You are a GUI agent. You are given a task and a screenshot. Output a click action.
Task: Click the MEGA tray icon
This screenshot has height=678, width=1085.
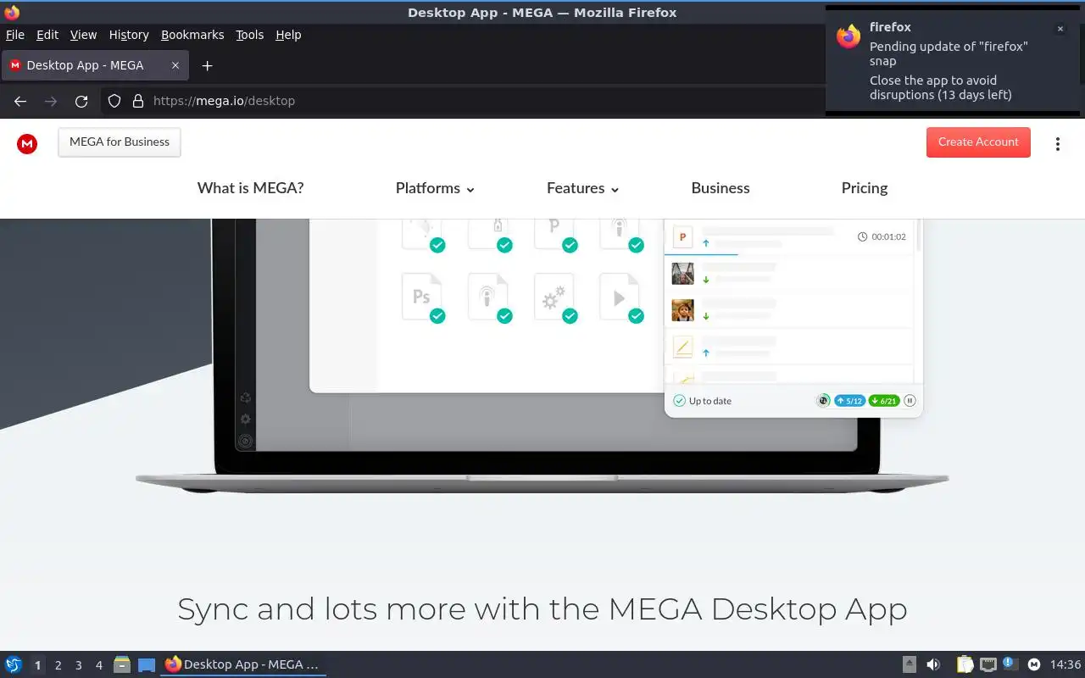[1034, 664]
